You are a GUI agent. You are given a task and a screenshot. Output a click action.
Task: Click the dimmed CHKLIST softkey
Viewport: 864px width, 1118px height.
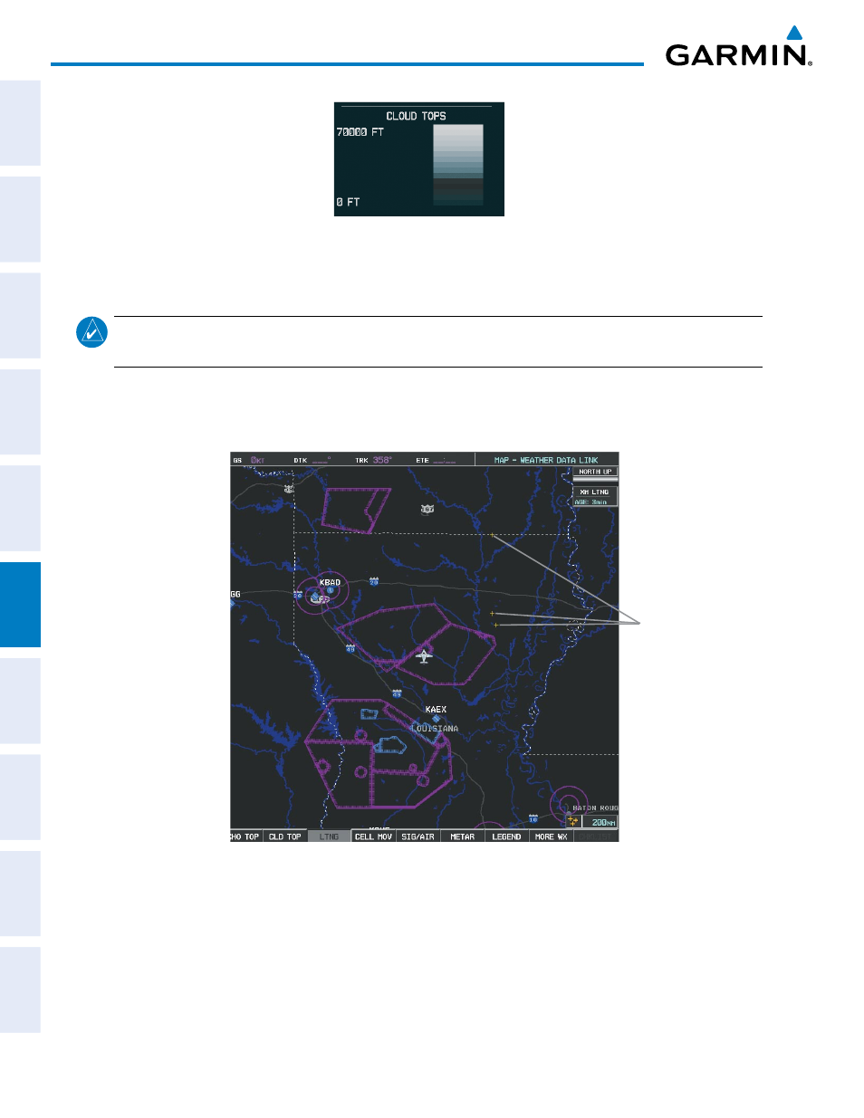pos(596,836)
